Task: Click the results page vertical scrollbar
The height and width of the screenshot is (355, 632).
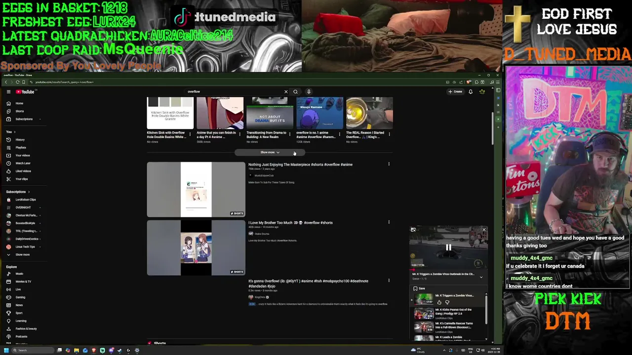Action: 492,128
